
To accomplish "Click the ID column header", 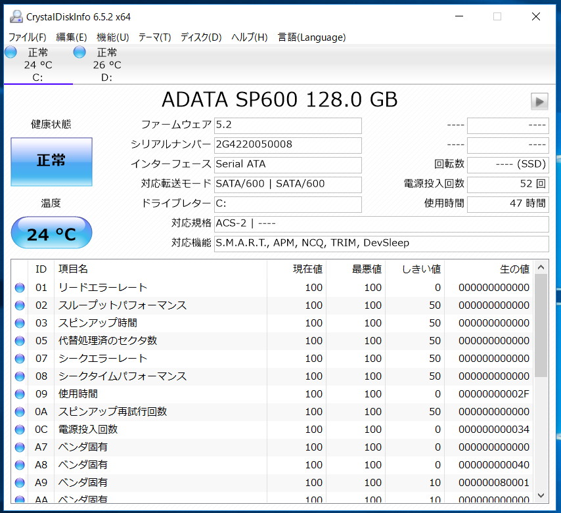I will click(x=41, y=269).
